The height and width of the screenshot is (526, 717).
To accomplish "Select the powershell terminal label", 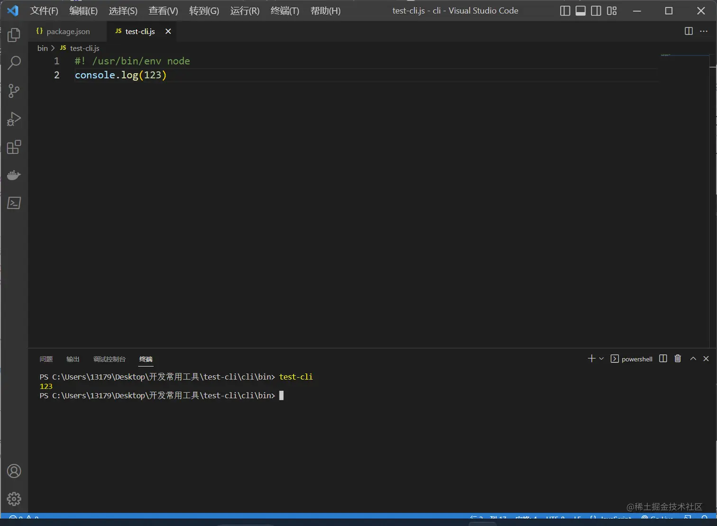I will click(637, 359).
